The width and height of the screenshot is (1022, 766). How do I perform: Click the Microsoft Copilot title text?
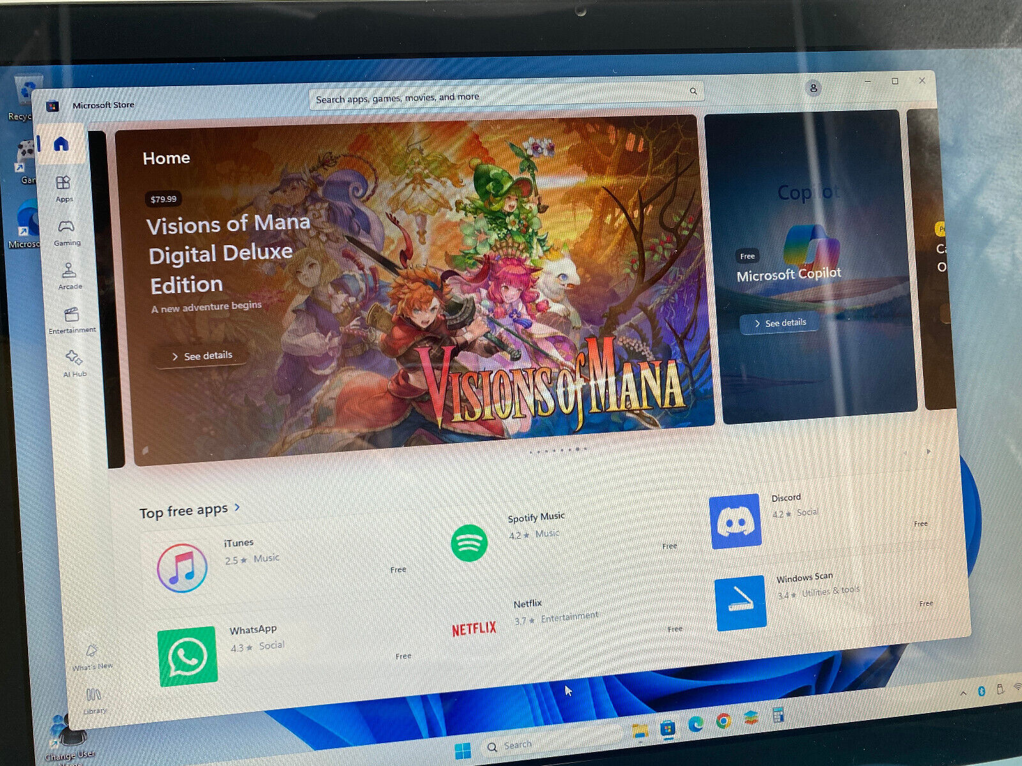(x=789, y=274)
